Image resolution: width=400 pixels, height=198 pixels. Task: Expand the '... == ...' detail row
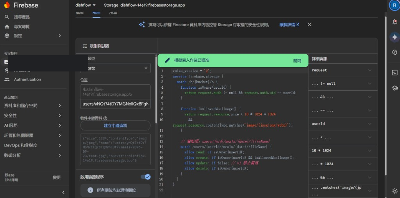pyautogui.click(x=343, y=111)
